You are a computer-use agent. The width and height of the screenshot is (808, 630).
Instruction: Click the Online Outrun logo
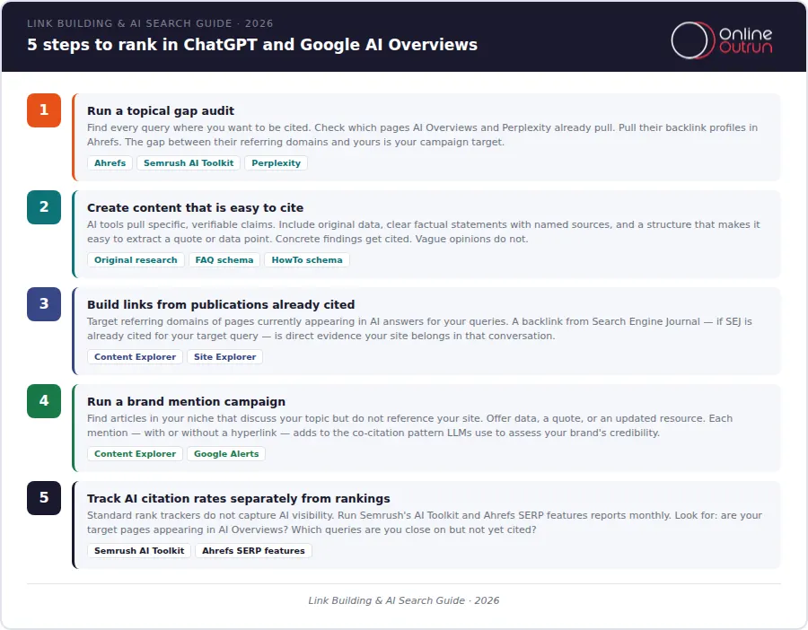[721, 40]
